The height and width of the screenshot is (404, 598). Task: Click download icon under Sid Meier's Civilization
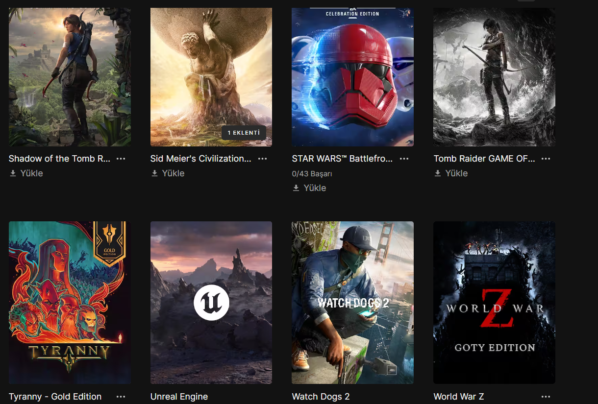[x=154, y=173]
